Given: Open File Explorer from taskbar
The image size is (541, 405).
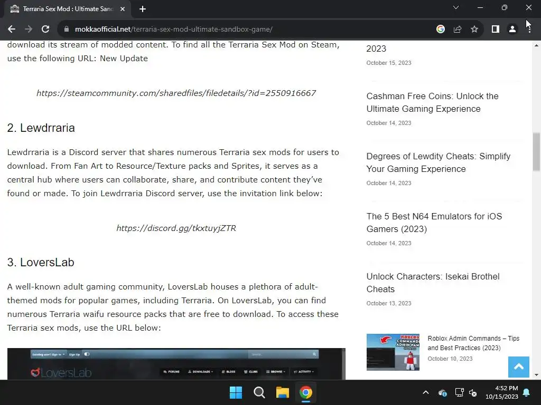Looking at the screenshot, I should pyautogui.click(x=282, y=392).
